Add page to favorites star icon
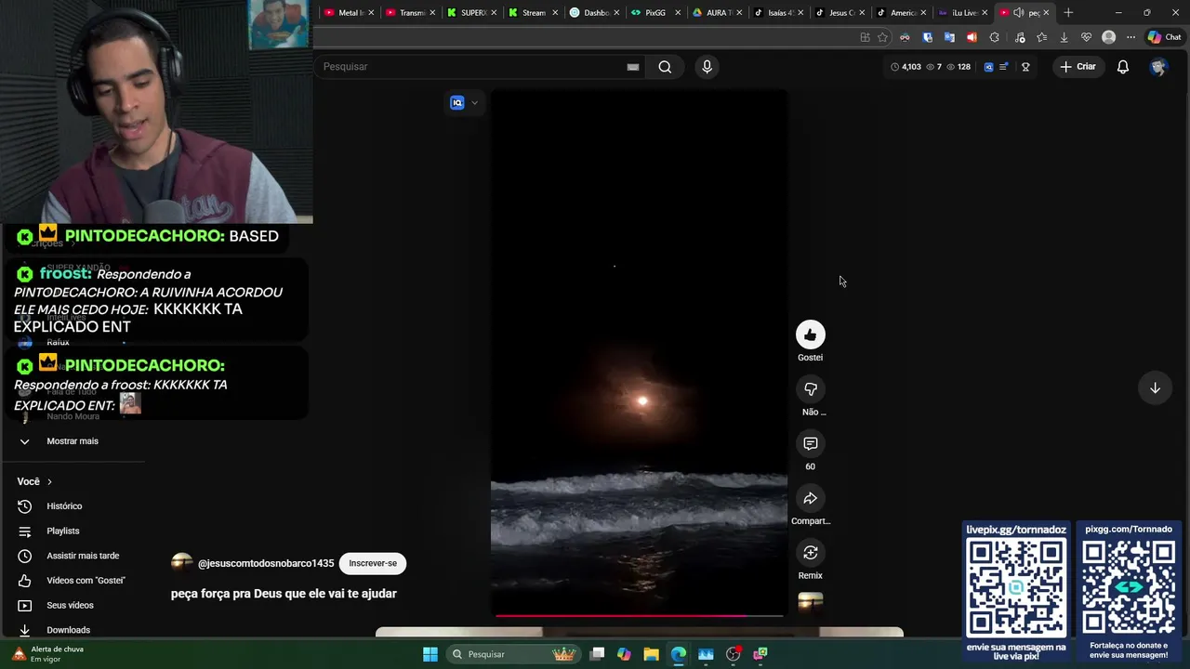The width and height of the screenshot is (1190, 669). point(882,37)
